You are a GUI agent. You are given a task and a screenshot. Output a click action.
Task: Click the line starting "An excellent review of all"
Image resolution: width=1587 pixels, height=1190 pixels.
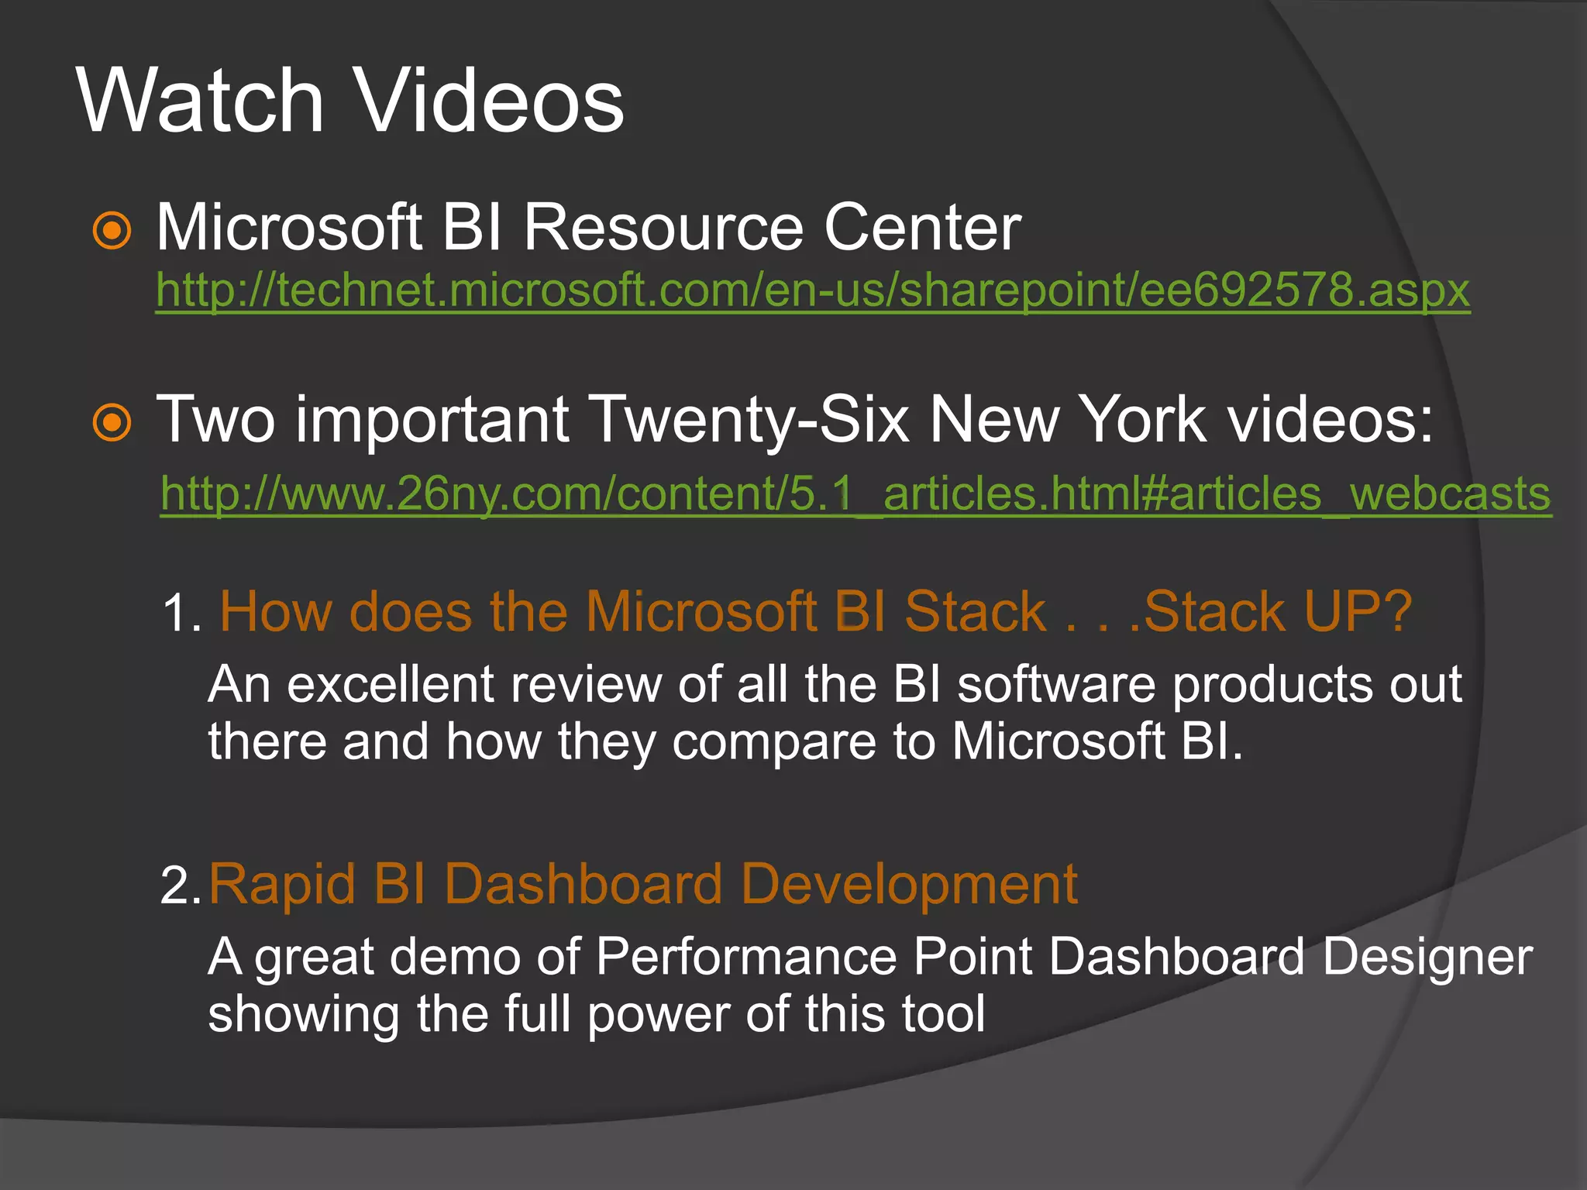point(834,685)
